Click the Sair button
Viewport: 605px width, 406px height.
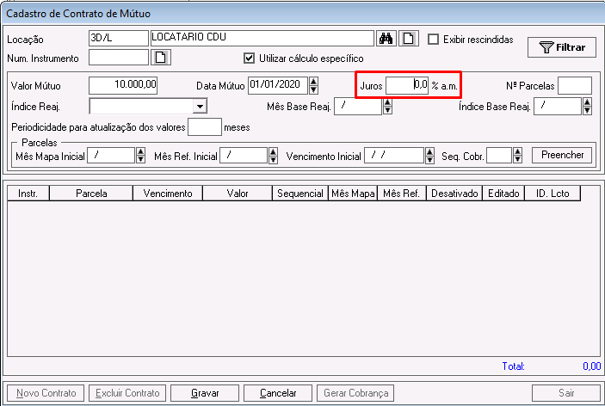coord(566,393)
